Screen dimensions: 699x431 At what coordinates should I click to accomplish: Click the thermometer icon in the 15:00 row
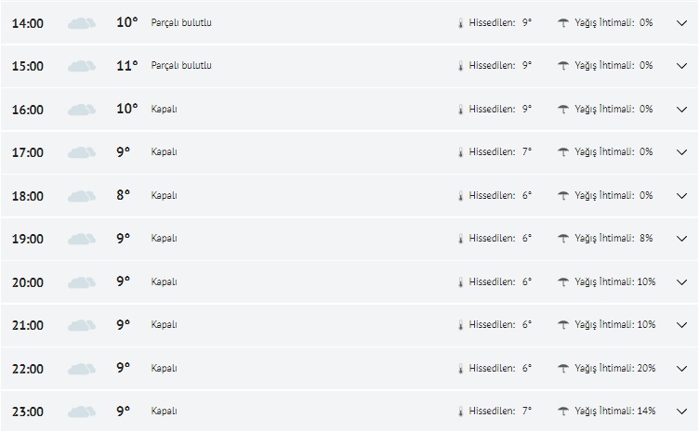pos(459,66)
